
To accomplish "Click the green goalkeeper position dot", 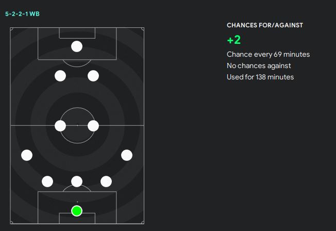I will coord(77,210).
